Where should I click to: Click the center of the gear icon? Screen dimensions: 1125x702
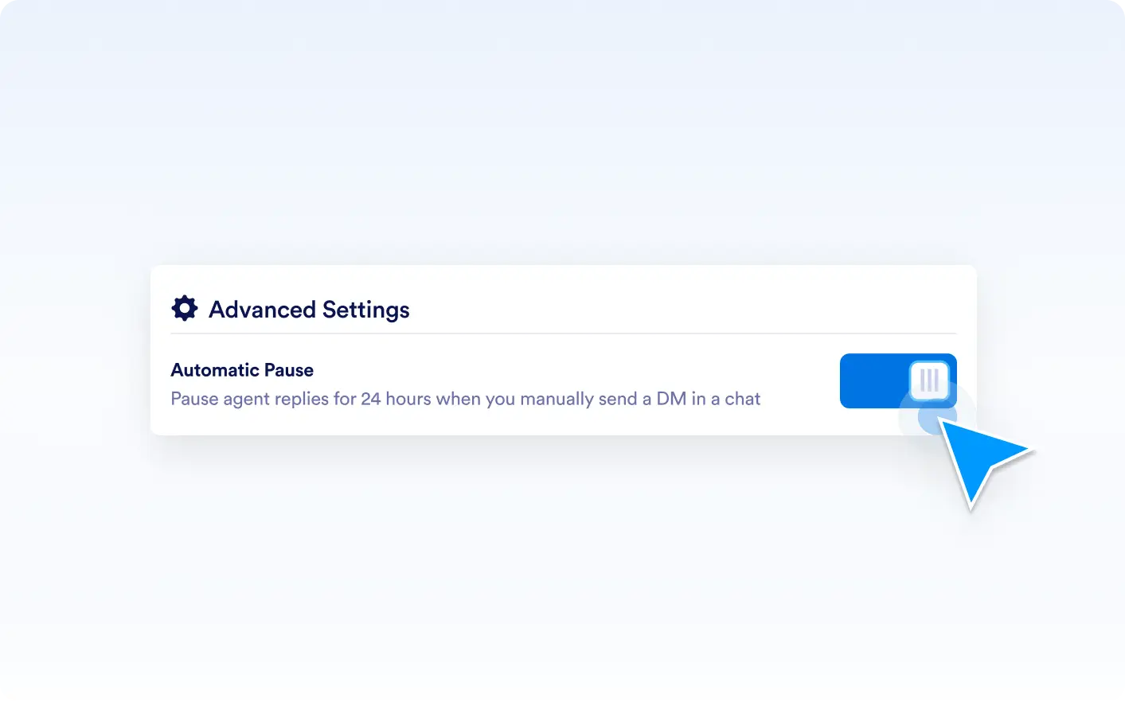click(x=185, y=308)
